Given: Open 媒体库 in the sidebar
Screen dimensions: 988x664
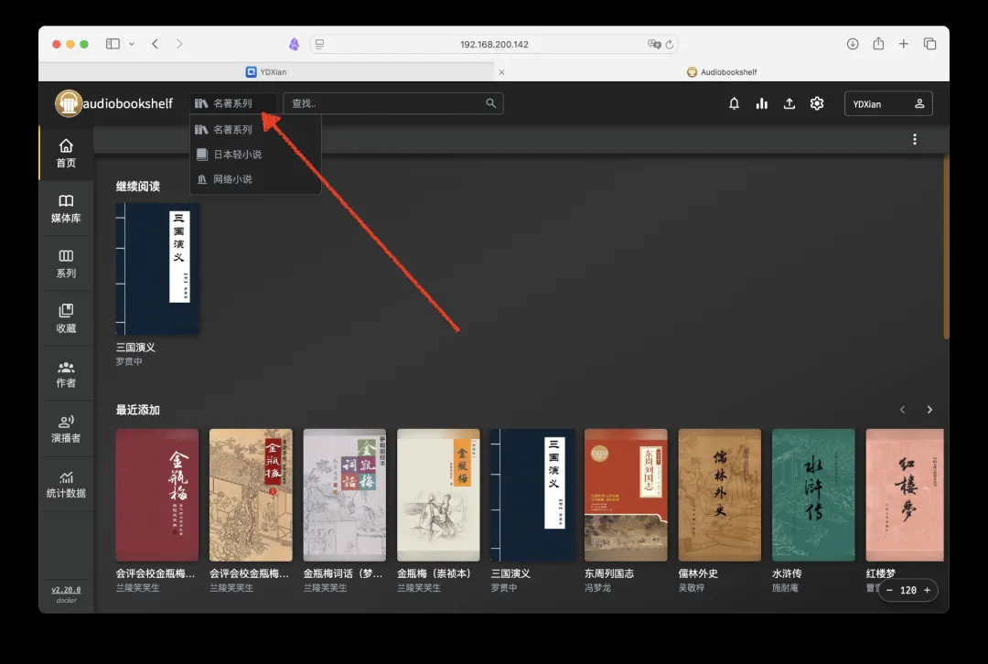Looking at the screenshot, I should point(66,209).
